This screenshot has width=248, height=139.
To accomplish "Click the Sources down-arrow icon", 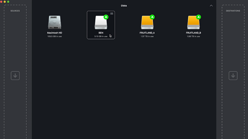I will (x=15, y=76).
